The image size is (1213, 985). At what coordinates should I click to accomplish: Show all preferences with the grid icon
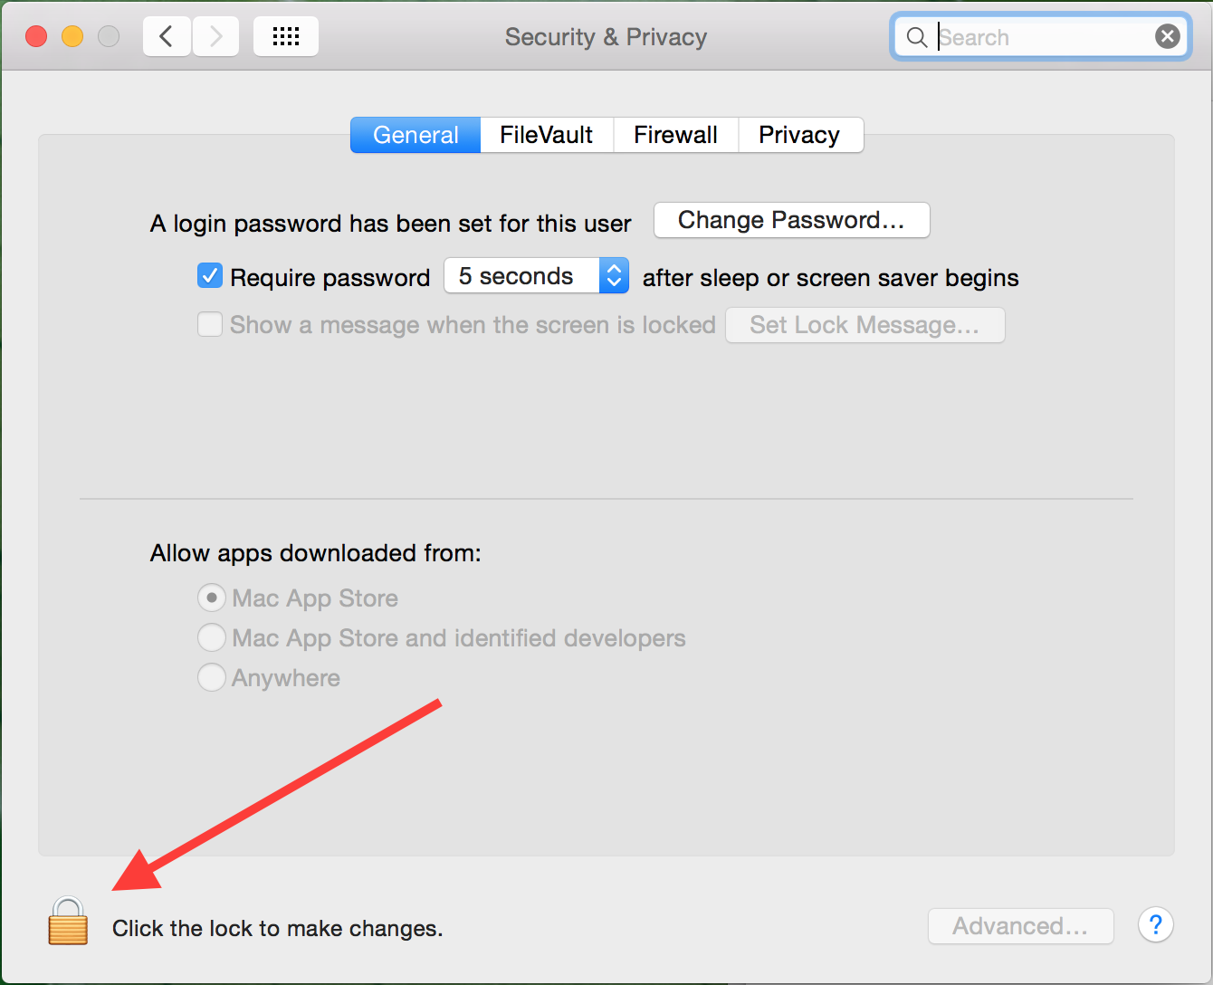click(286, 36)
